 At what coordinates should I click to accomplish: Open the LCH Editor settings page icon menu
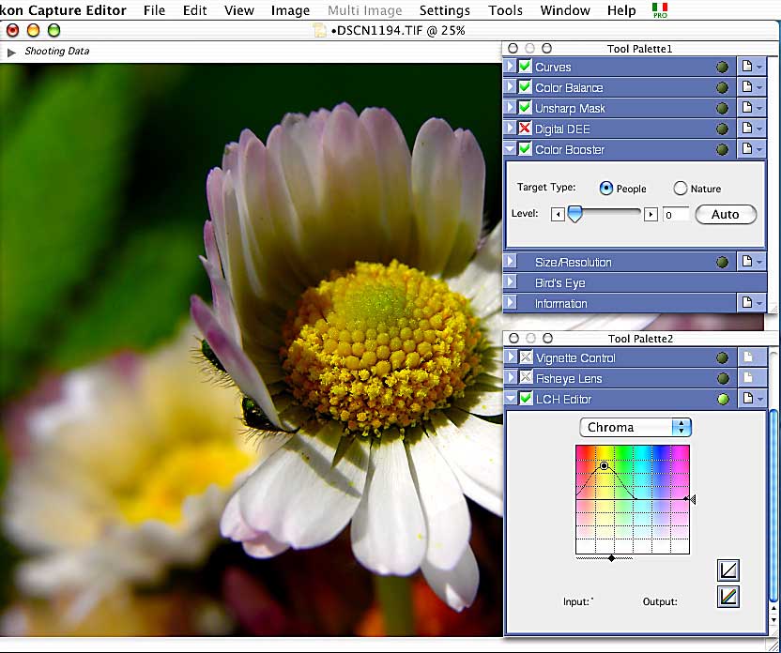pyautogui.click(x=752, y=399)
